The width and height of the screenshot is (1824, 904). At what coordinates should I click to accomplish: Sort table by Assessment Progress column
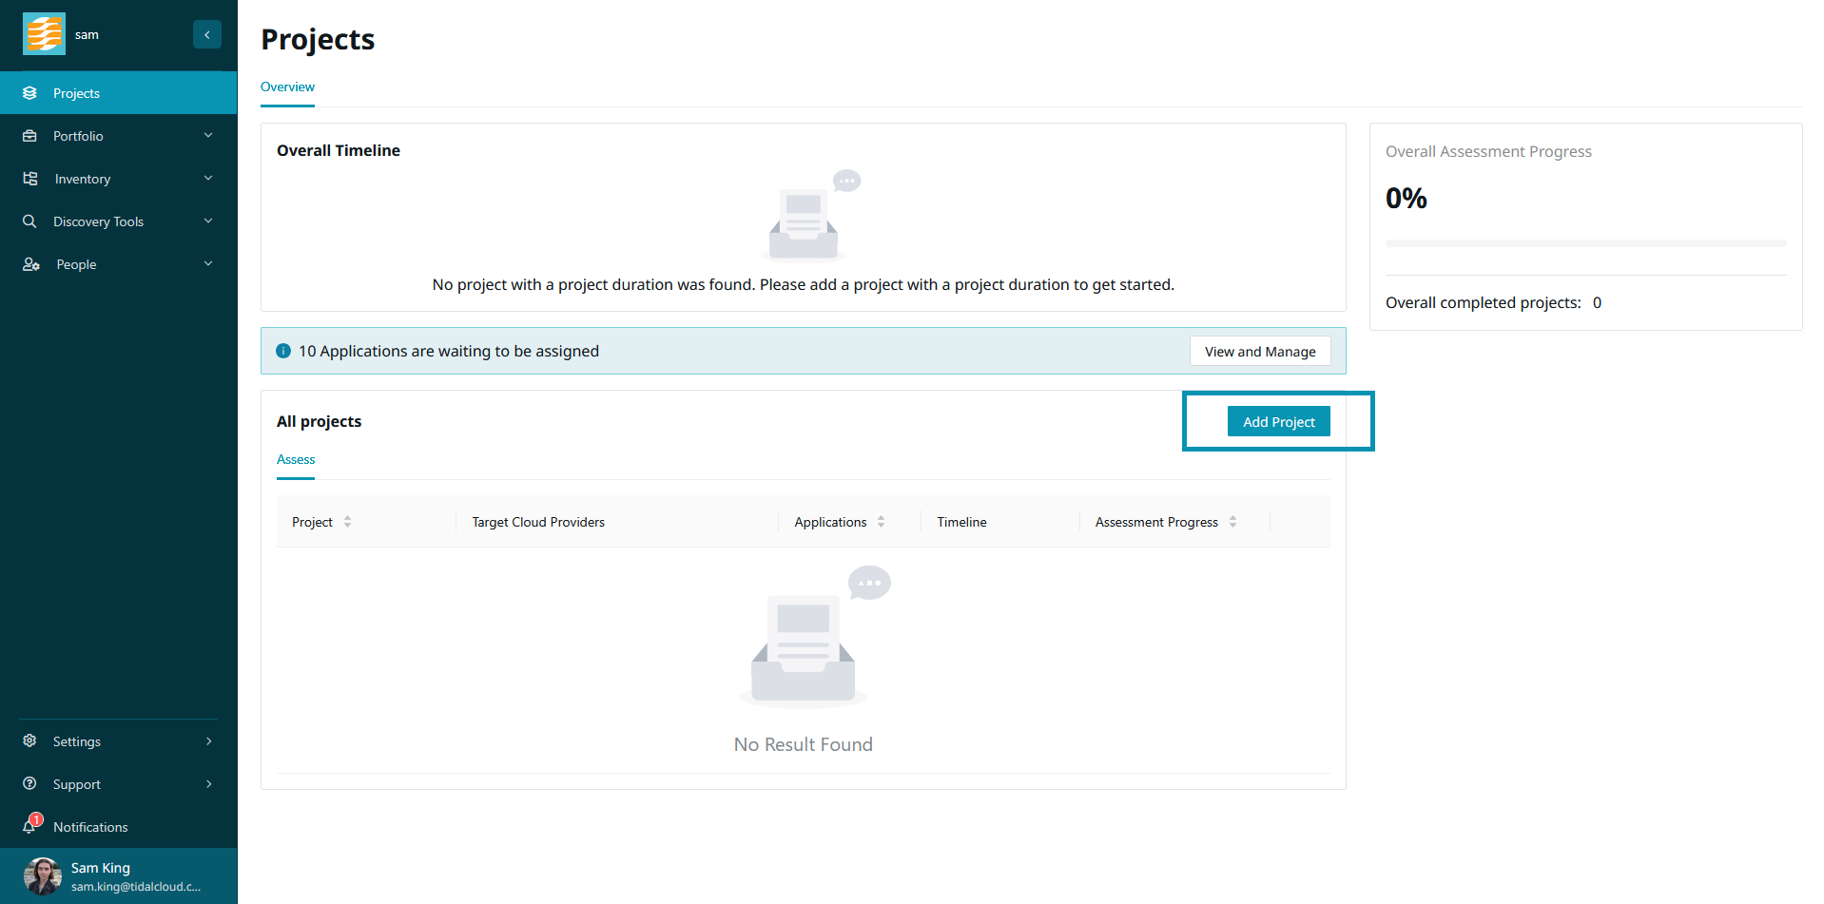pos(1232,522)
